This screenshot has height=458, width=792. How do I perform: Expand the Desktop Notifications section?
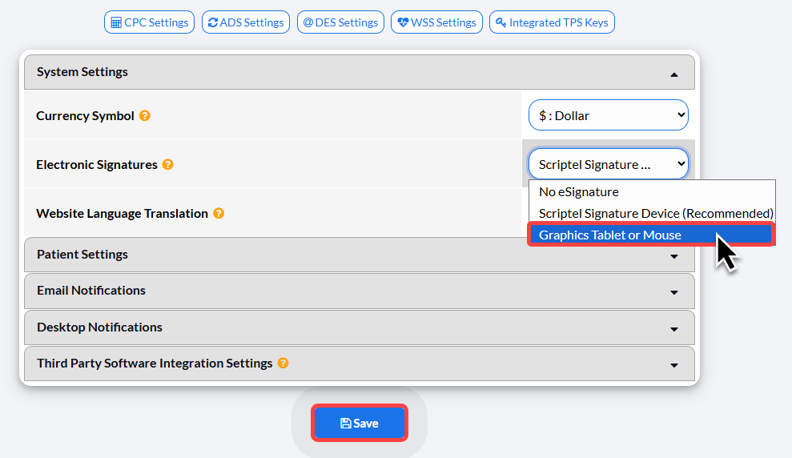(359, 327)
